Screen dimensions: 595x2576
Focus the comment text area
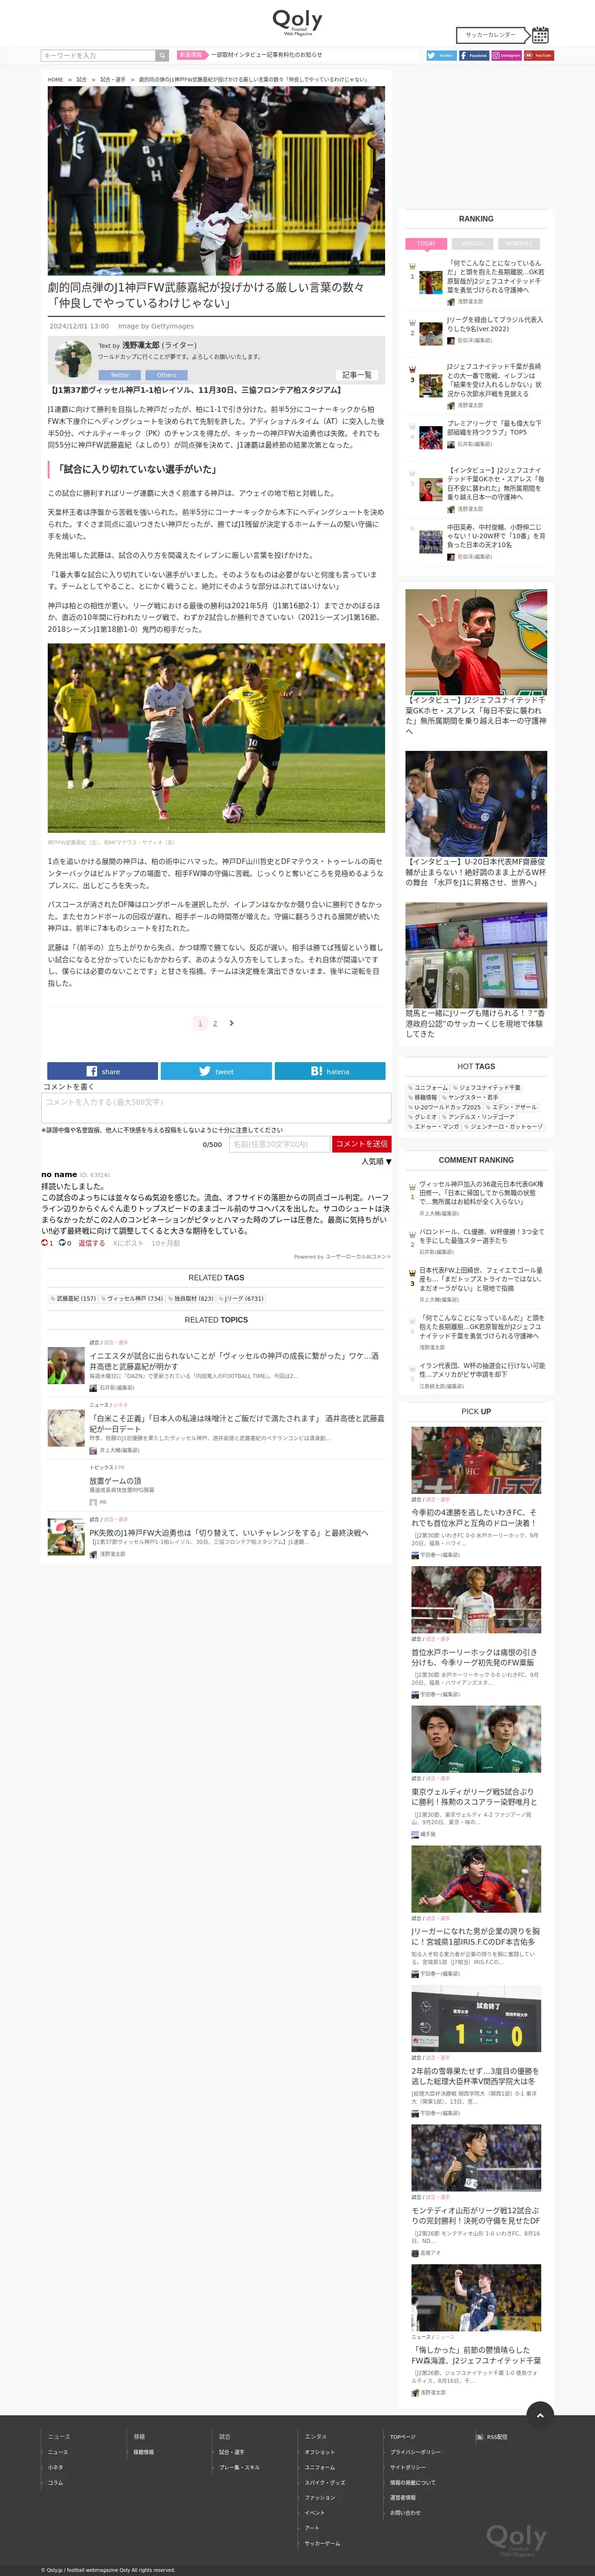tap(216, 1107)
